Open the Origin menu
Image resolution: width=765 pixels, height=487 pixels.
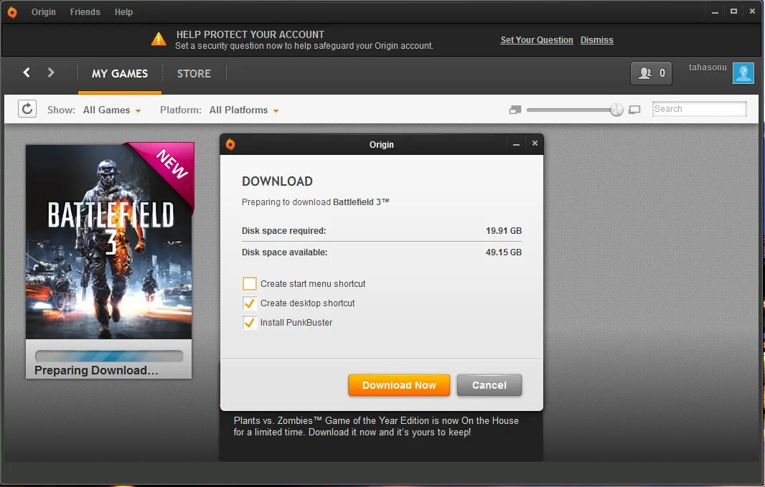(x=44, y=11)
